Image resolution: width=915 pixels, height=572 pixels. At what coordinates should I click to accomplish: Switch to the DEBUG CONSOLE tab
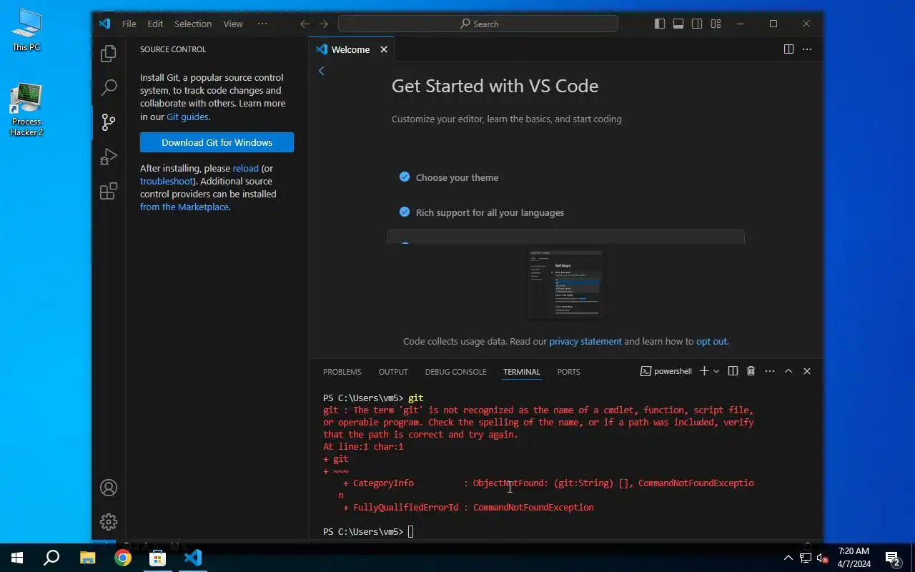[455, 372]
